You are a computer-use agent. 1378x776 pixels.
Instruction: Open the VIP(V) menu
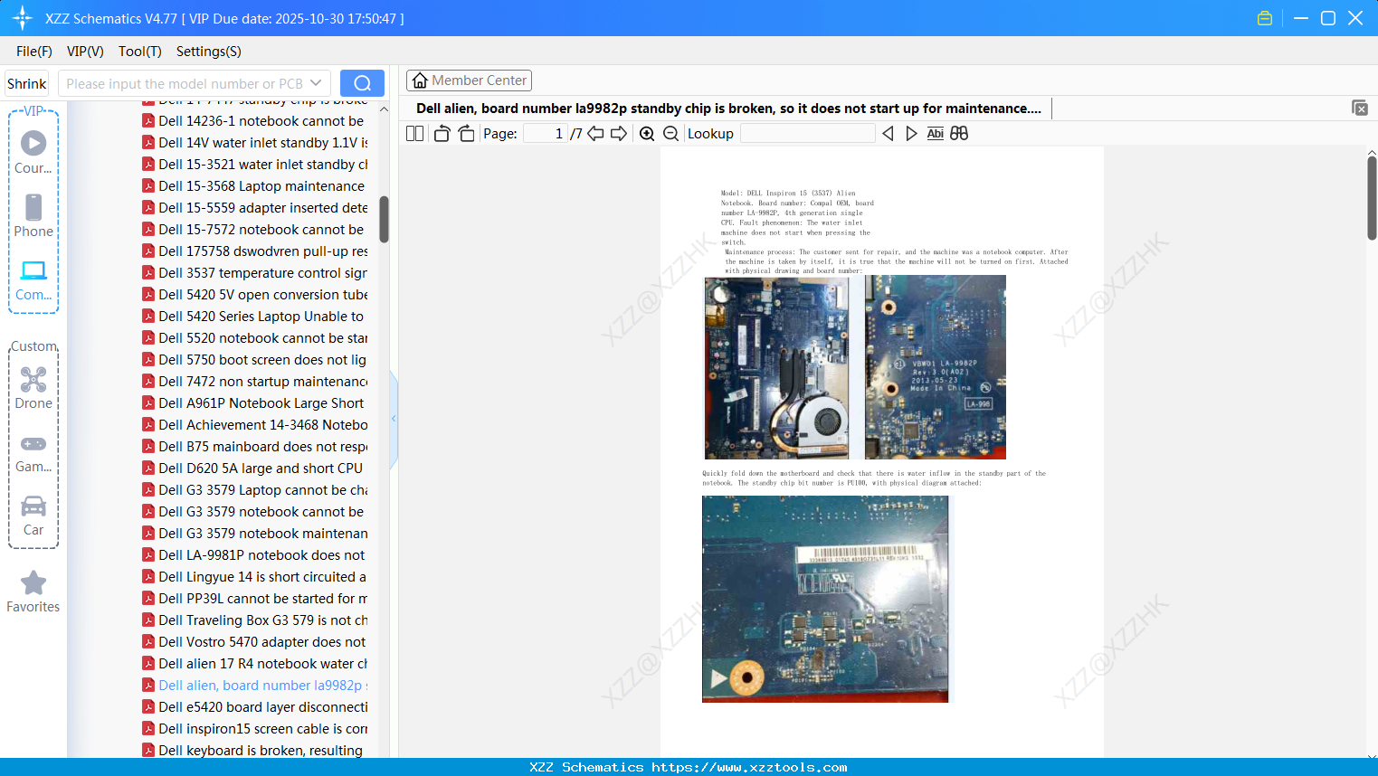pos(85,52)
